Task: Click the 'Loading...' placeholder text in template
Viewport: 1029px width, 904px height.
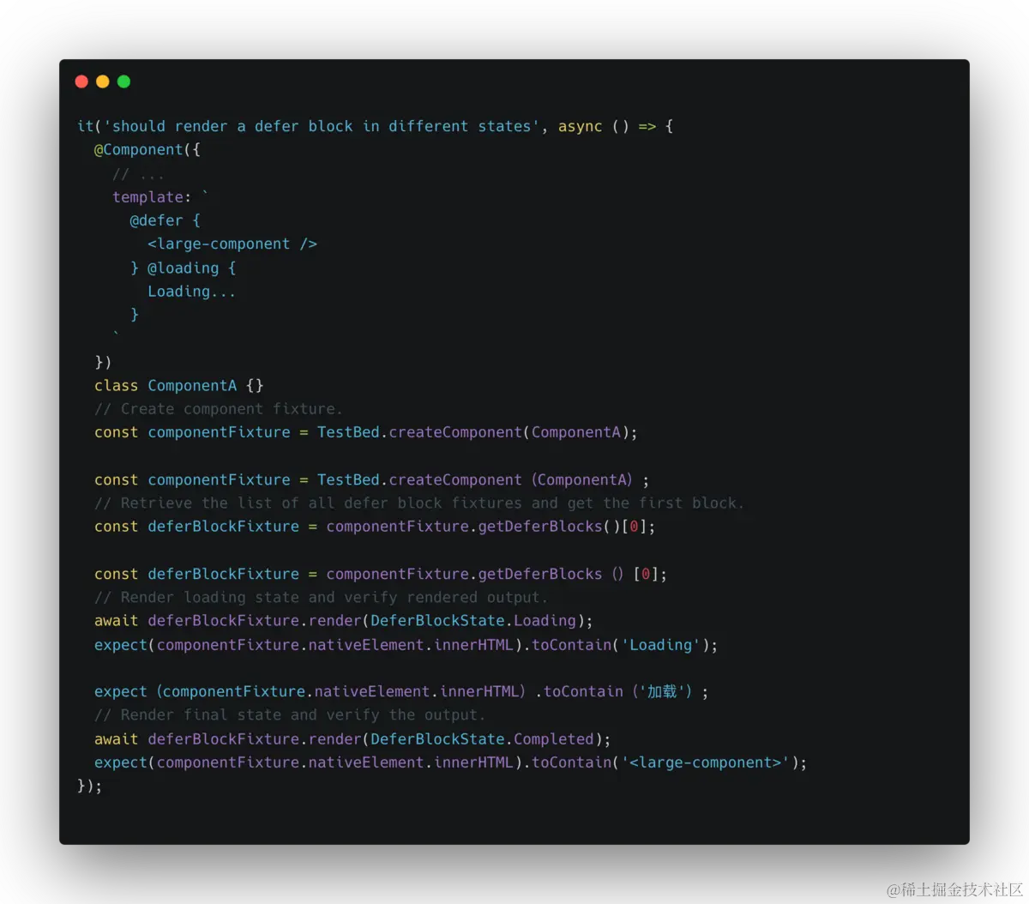Action: [x=191, y=291]
